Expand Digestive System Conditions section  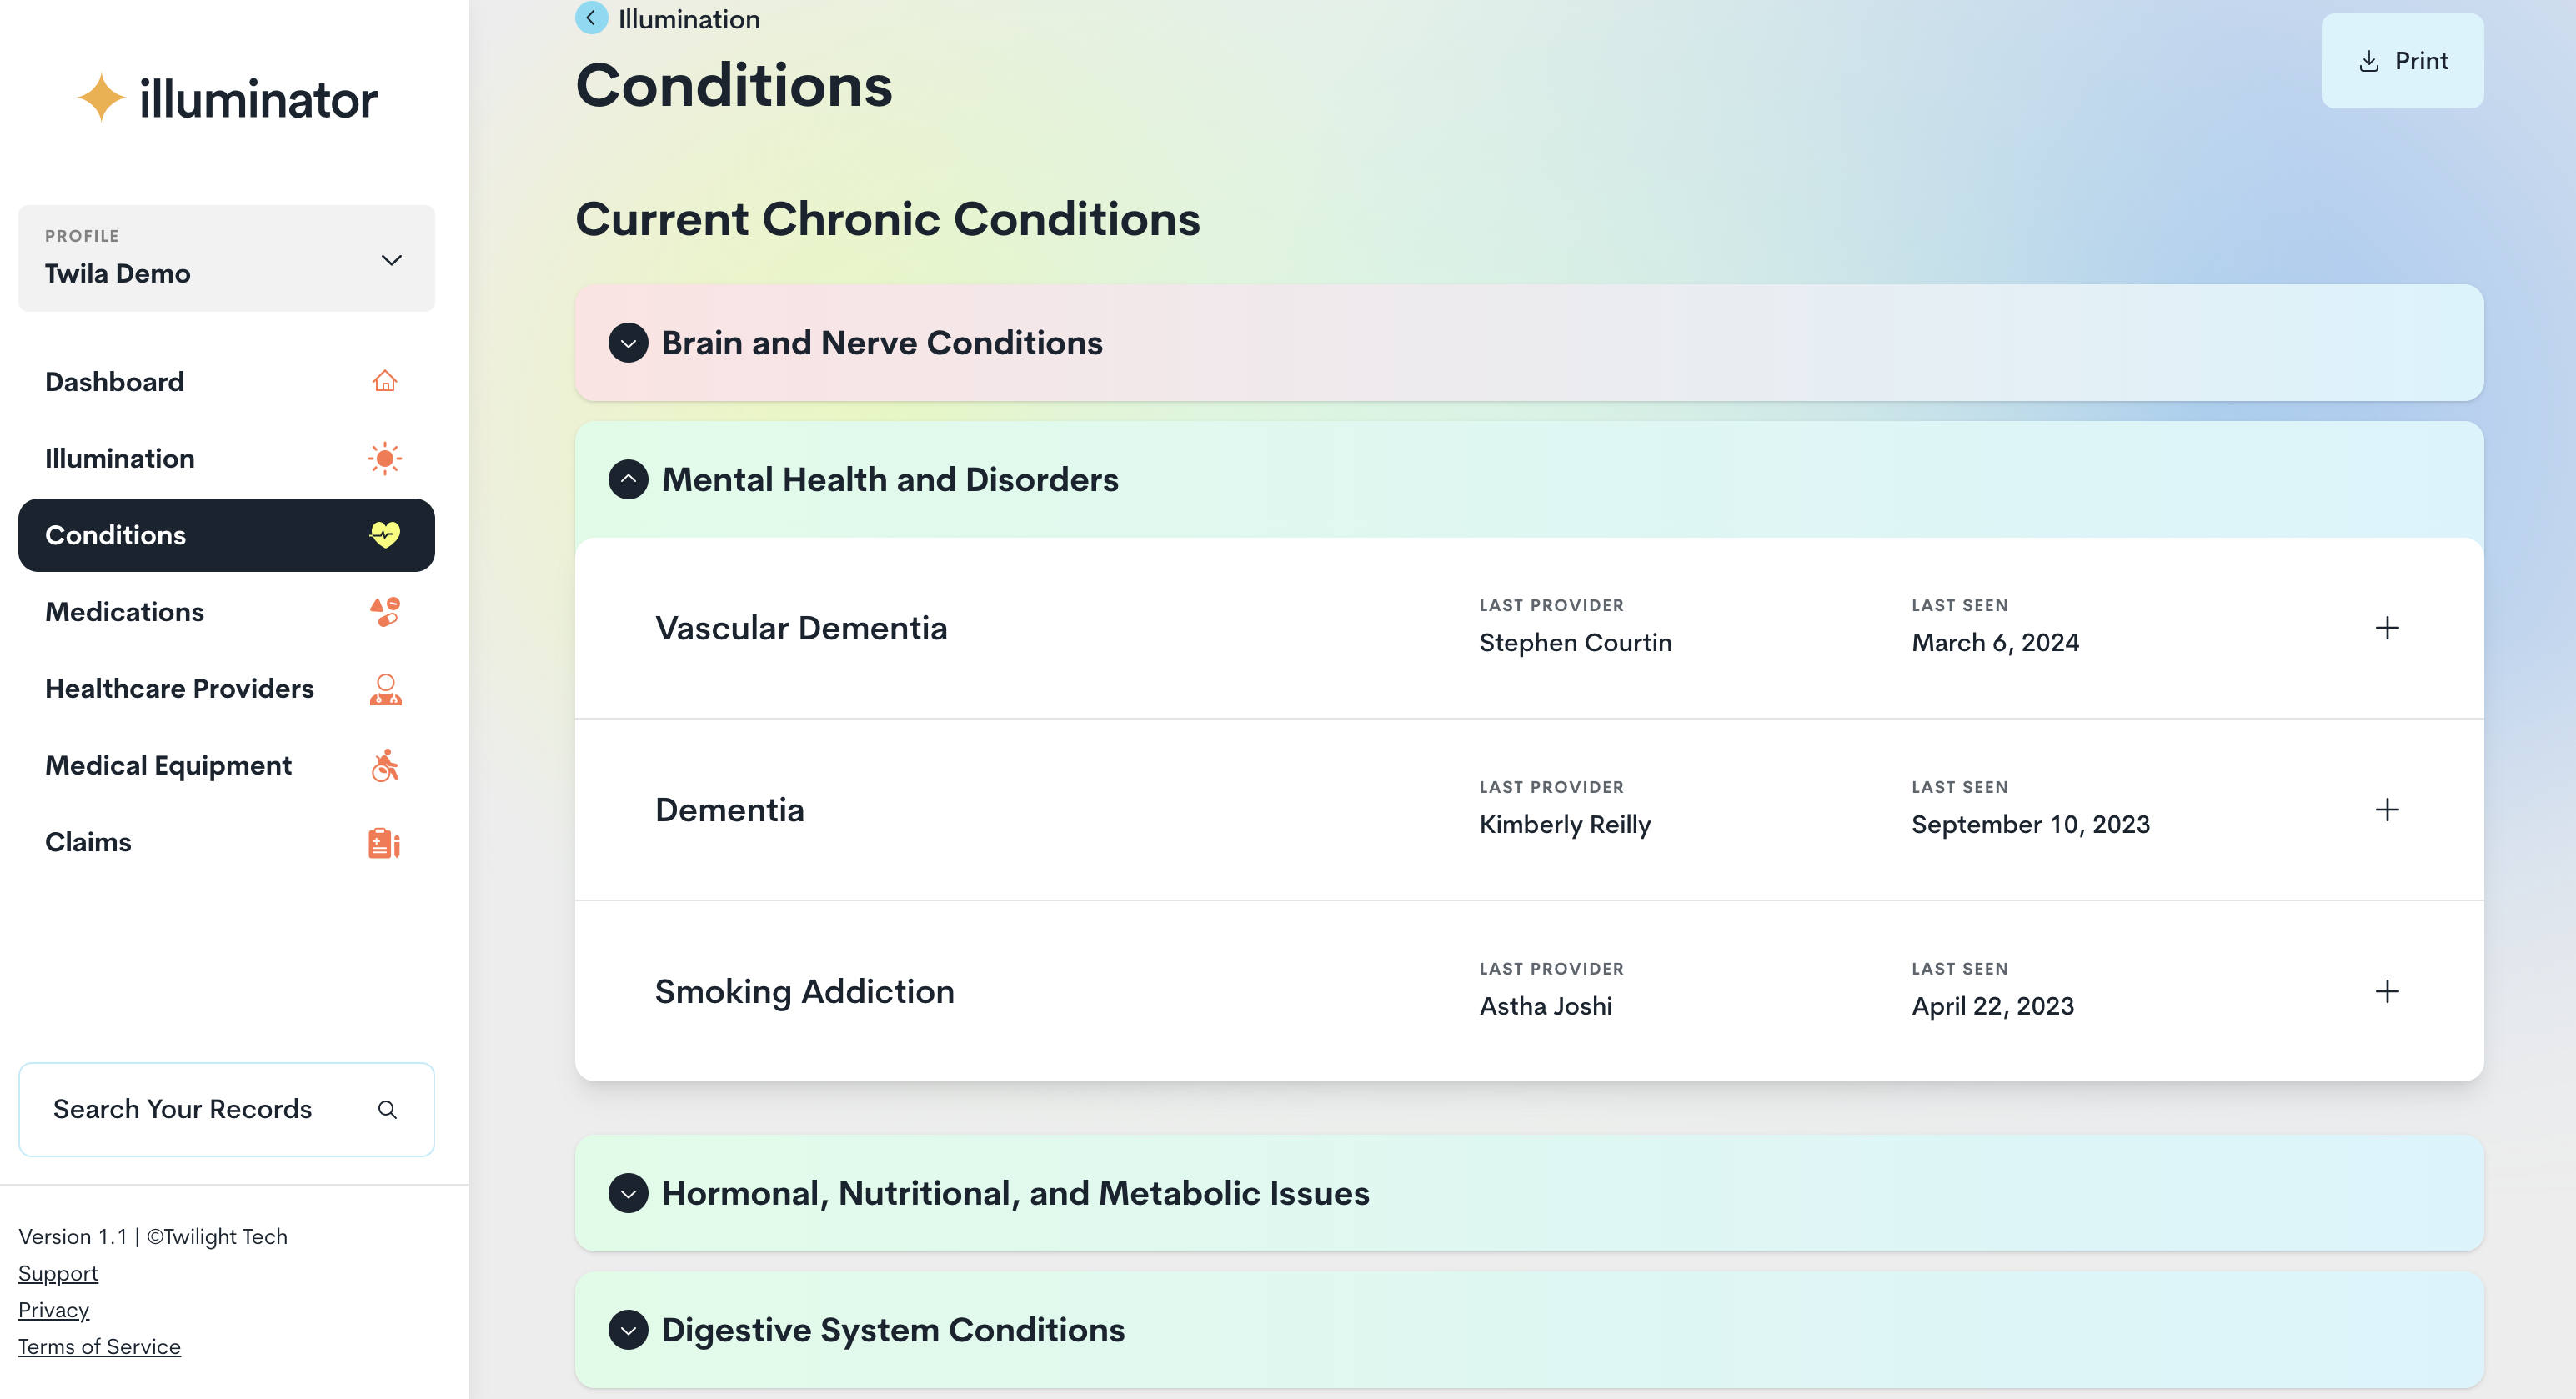(628, 1330)
